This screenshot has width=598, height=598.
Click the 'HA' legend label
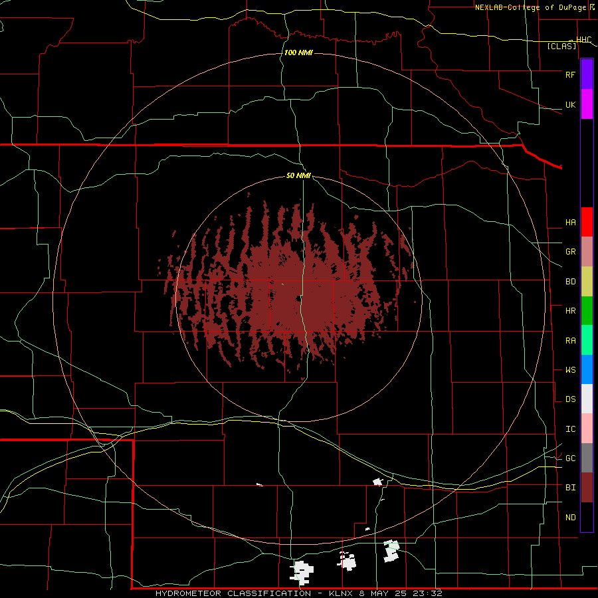point(571,223)
